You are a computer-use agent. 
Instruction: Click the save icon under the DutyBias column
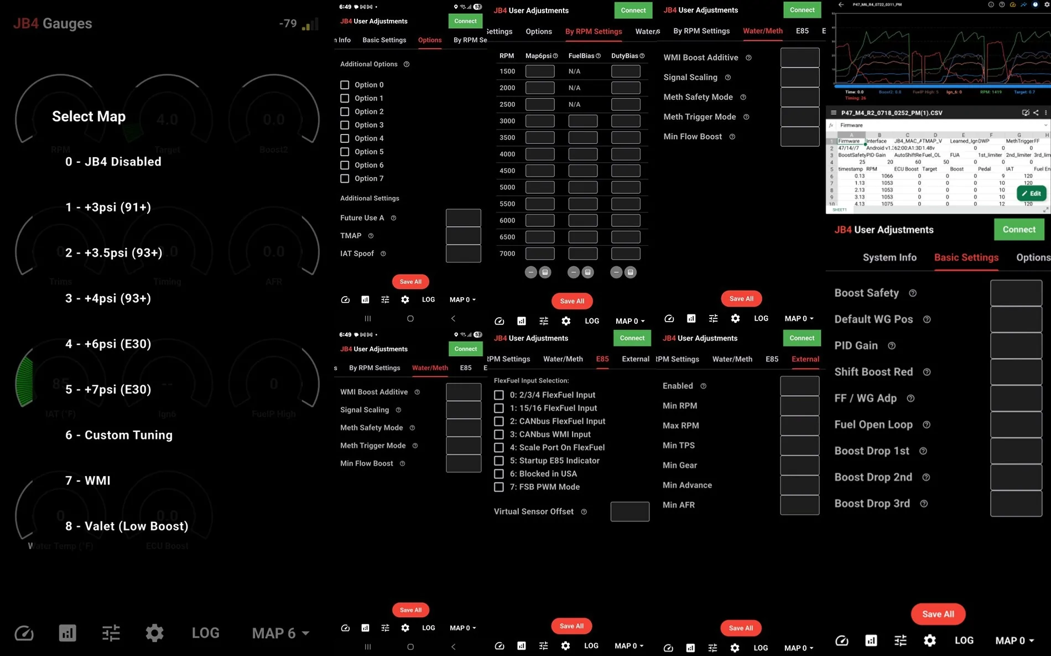pyautogui.click(x=631, y=272)
